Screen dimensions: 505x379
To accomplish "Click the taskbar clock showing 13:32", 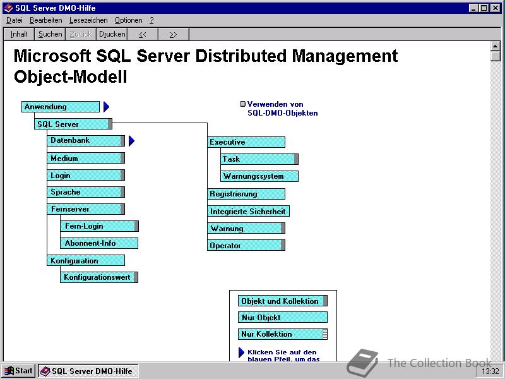I will coord(490,371).
